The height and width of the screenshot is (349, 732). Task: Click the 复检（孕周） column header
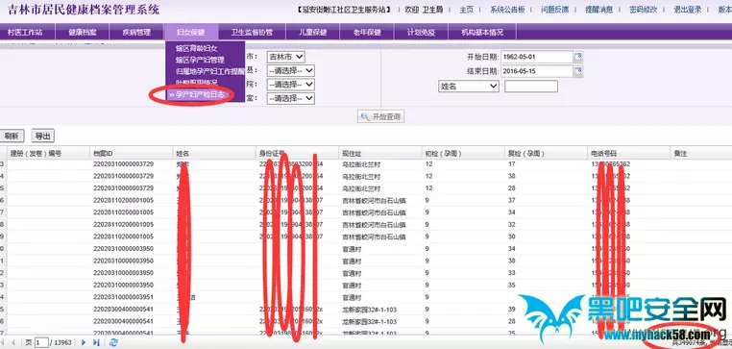coord(547,153)
